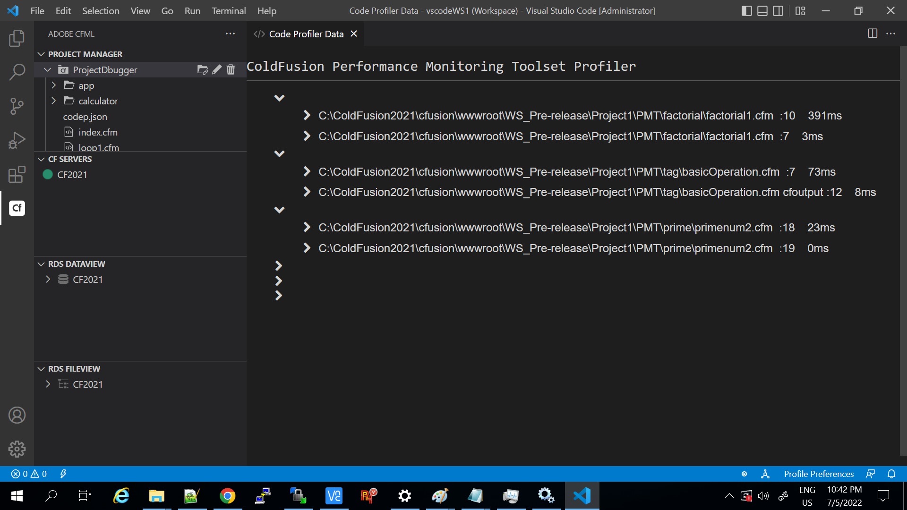Toggle the ProjectDbugger project visibility
This screenshot has width=907, height=510.
(x=47, y=69)
